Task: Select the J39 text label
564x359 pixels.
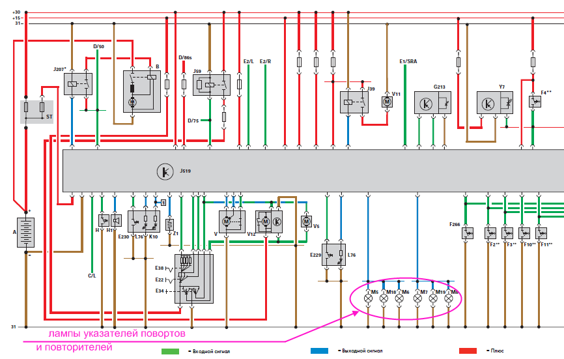Action: coord(371,89)
